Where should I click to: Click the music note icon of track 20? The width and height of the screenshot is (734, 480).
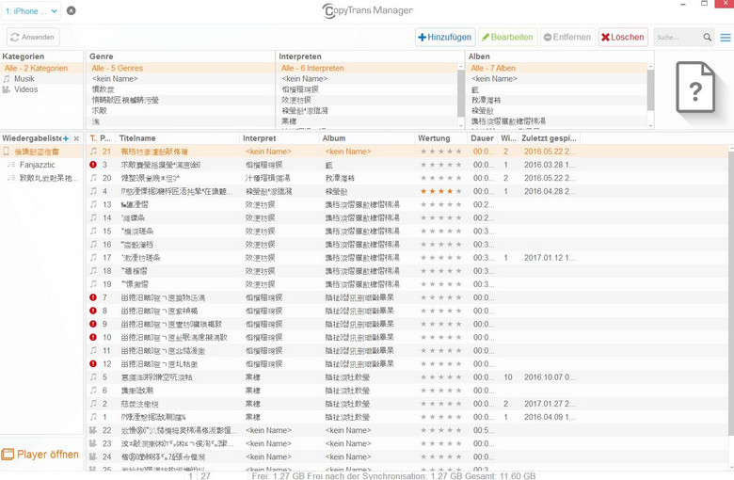(93, 178)
